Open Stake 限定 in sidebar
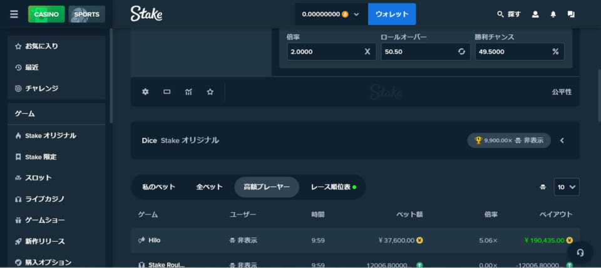 [56, 157]
